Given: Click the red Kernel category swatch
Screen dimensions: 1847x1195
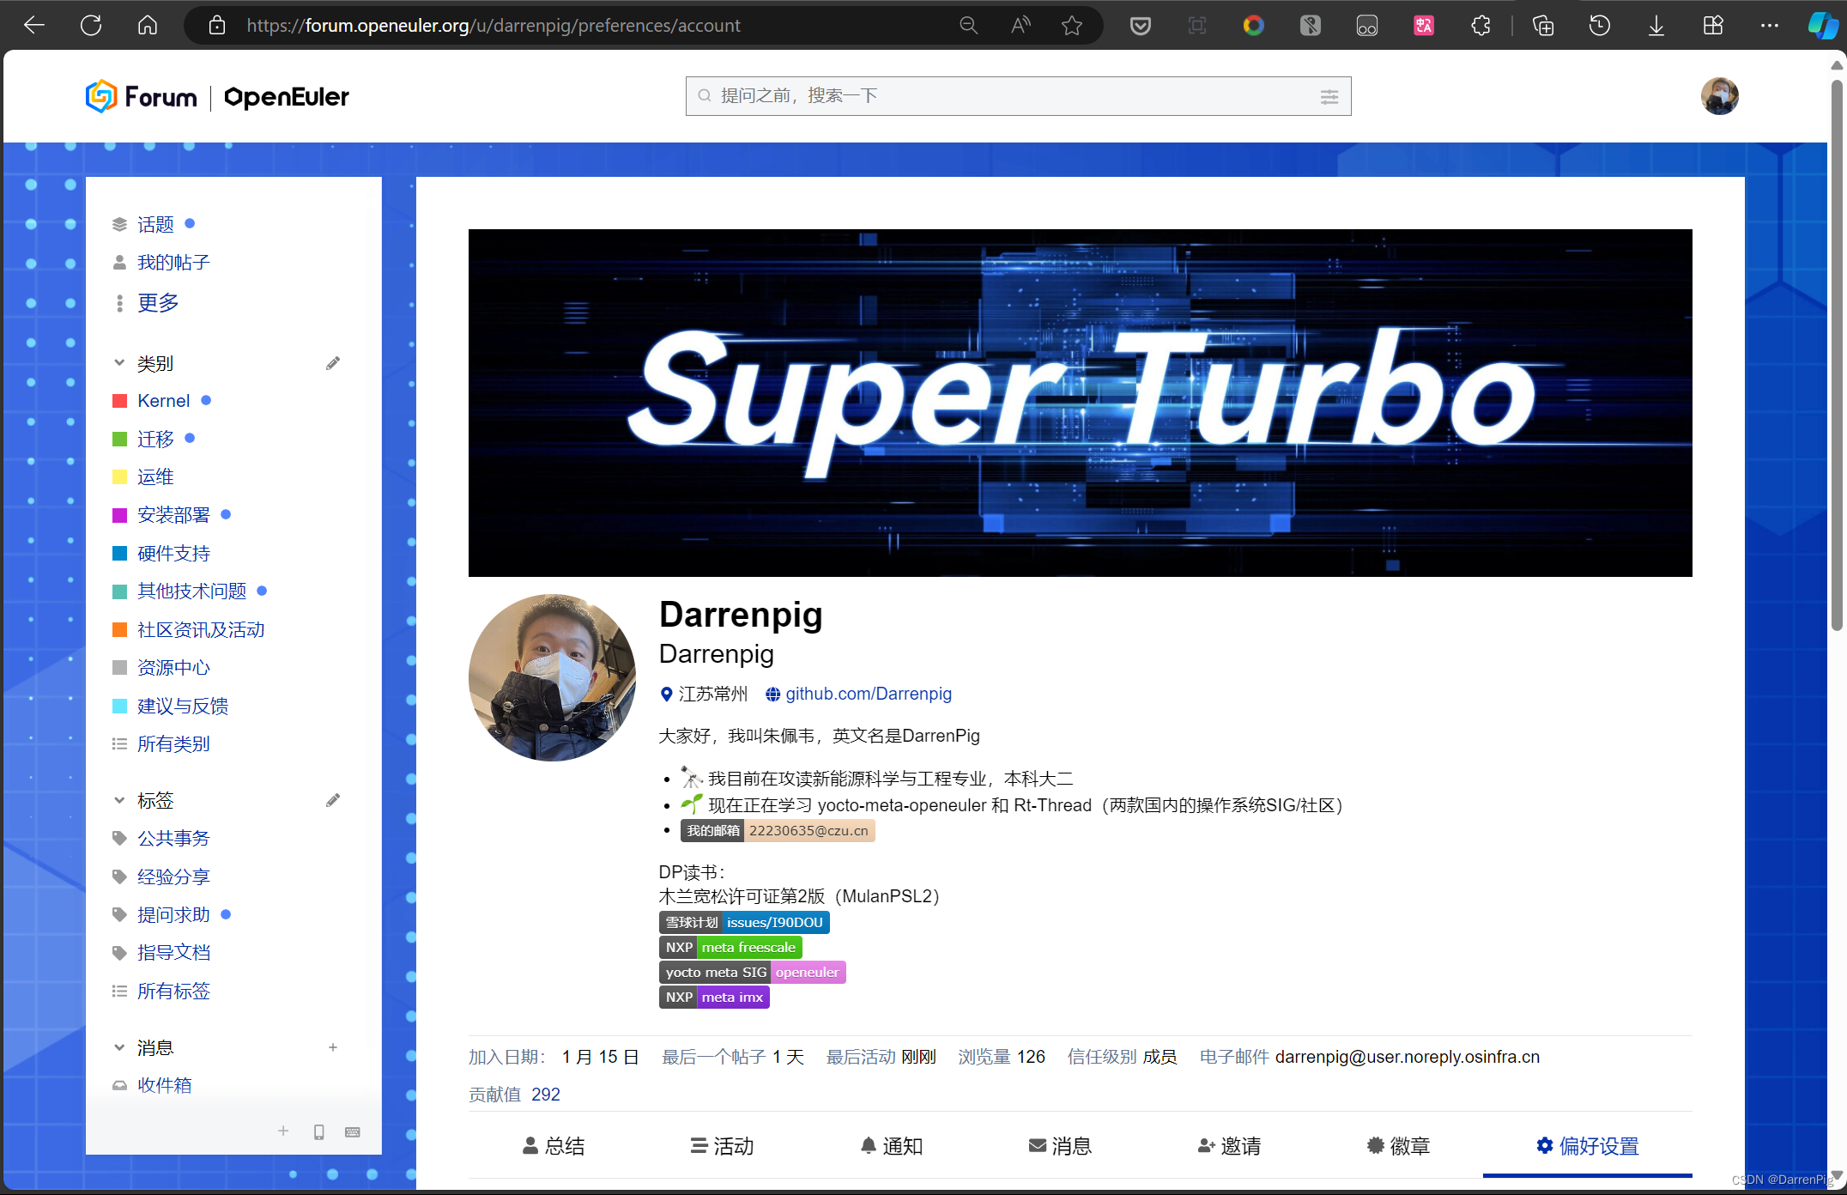Looking at the screenshot, I should tap(120, 401).
